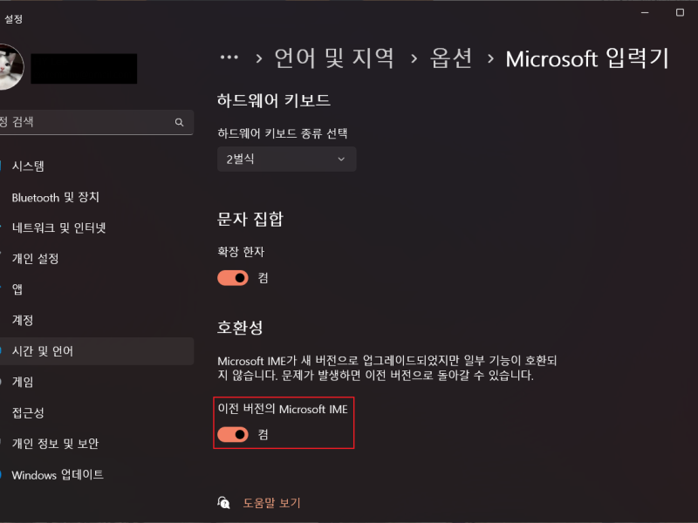Open the 도움말 보기 link

(271, 503)
